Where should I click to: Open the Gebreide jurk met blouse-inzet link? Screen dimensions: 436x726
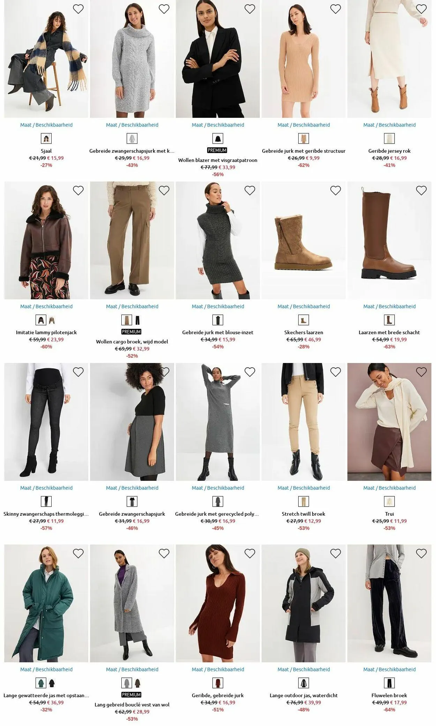coord(218,332)
